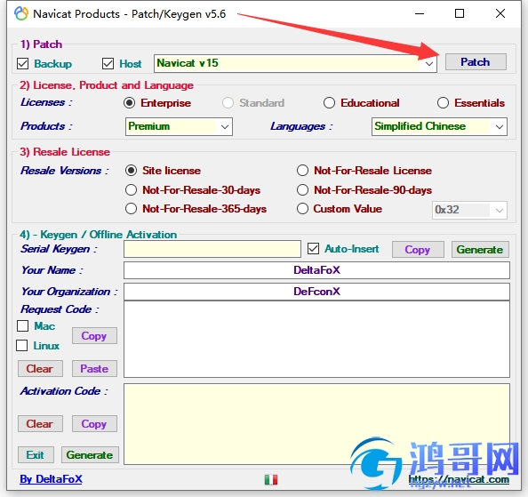The height and width of the screenshot is (497, 528).
Task: Choose Not-For-Resale-30-days resale version
Action: pyautogui.click(x=131, y=190)
